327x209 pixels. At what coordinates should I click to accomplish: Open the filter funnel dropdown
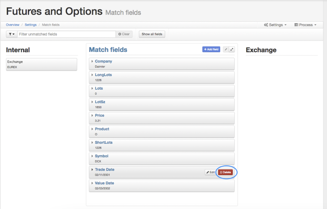click(x=12, y=34)
